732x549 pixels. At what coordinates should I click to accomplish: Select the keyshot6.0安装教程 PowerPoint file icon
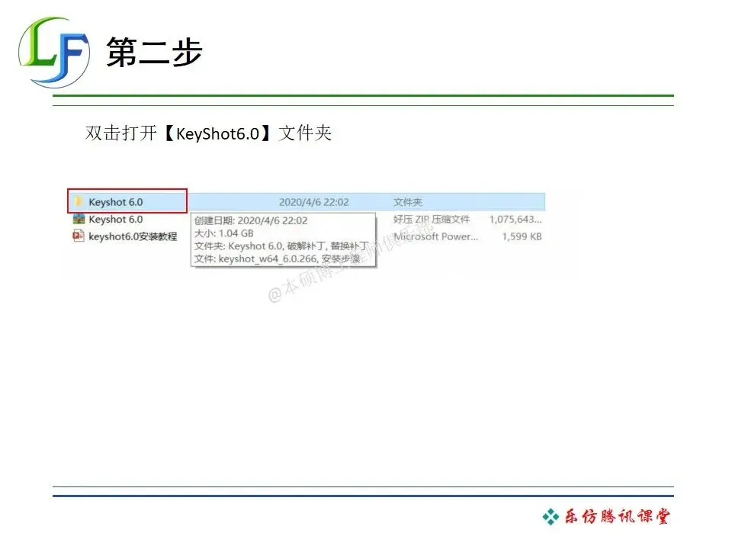point(79,236)
